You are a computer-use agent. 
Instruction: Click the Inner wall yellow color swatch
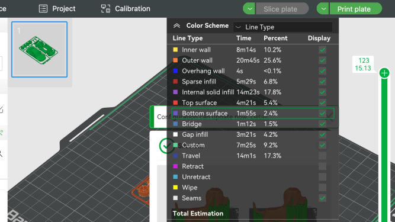(175, 50)
